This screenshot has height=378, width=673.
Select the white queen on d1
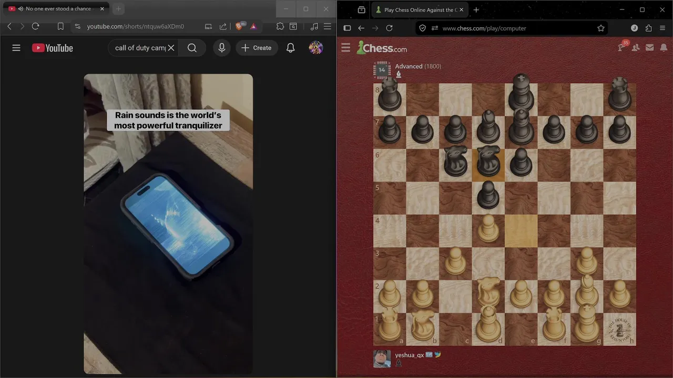(488, 326)
